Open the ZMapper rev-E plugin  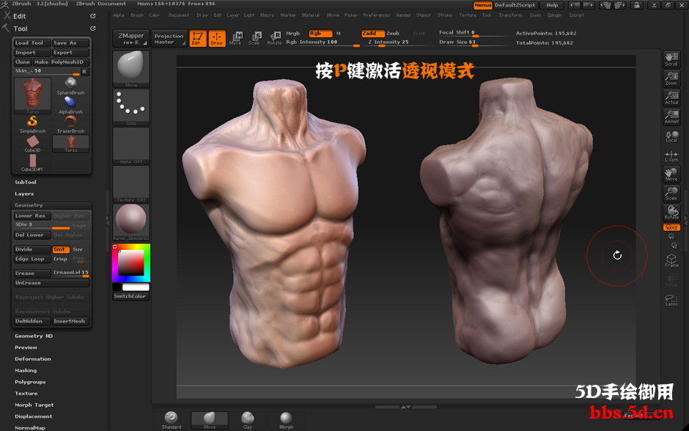click(x=131, y=39)
